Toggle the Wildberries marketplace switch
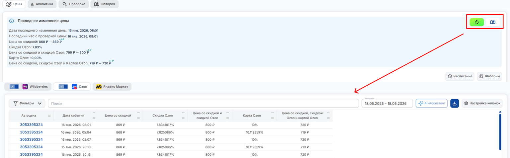This screenshot has width=510, height=158. [14, 87]
